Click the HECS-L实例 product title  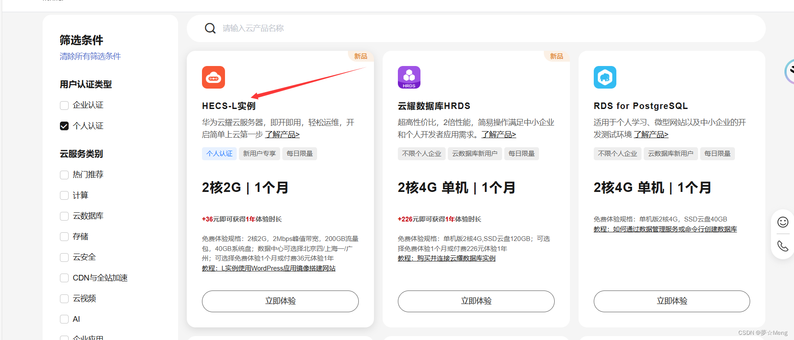click(x=229, y=106)
